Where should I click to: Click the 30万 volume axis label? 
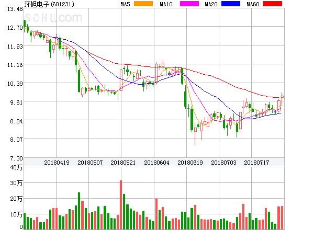coord(16,183)
